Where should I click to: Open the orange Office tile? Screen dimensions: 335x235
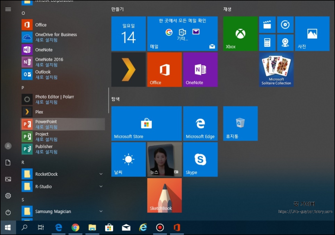(x=164, y=70)
